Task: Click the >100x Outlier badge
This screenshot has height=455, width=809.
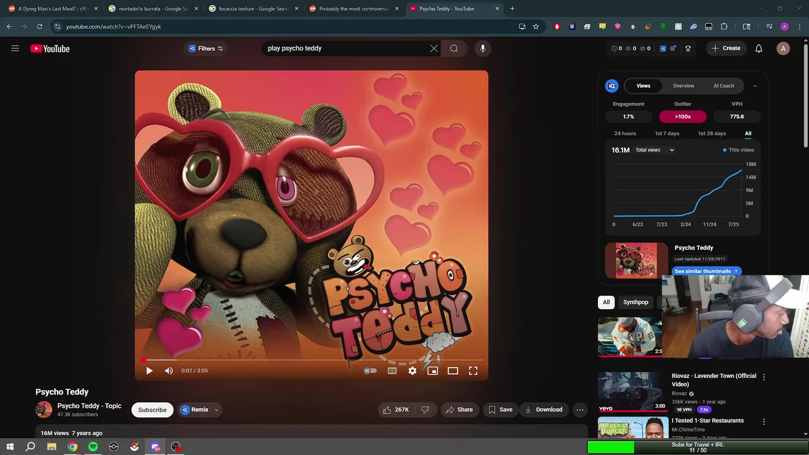Action: coord(683,116)
